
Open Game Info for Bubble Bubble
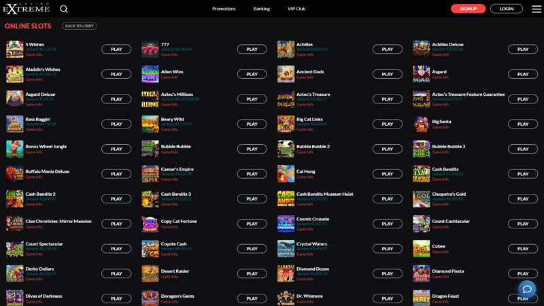click(169, 152)
